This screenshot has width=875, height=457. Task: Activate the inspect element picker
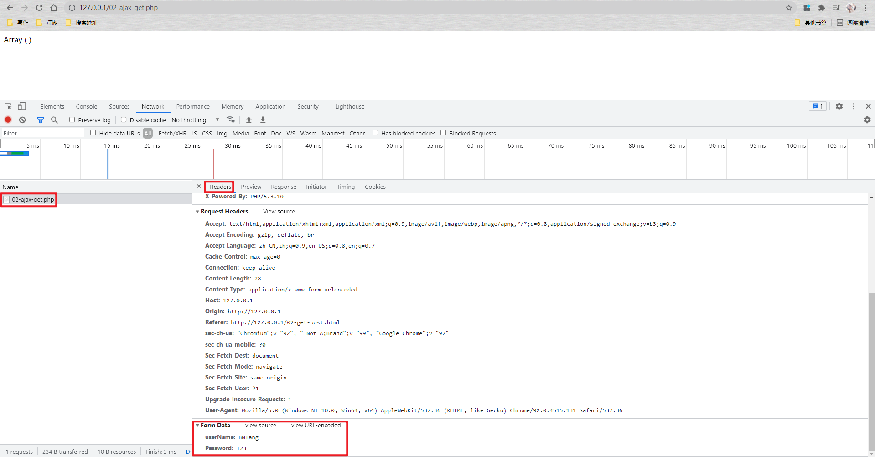(8, 106)
